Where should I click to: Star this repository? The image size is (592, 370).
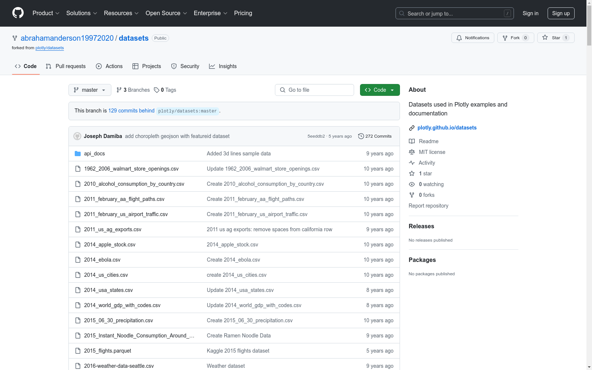(x=556, y=38)
